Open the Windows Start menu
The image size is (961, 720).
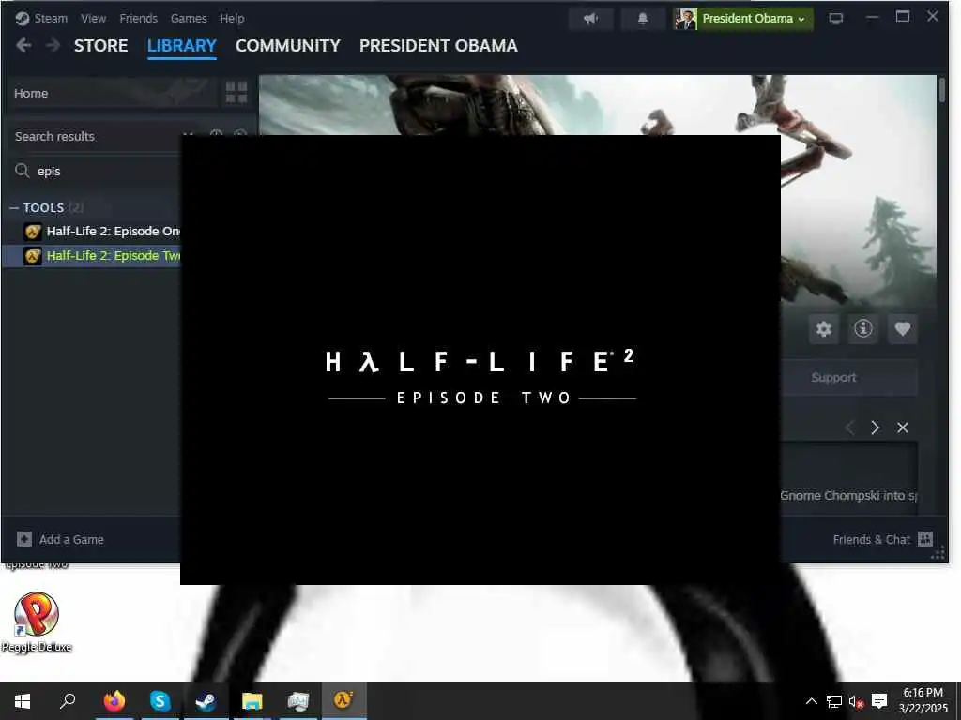pos(23,701)
